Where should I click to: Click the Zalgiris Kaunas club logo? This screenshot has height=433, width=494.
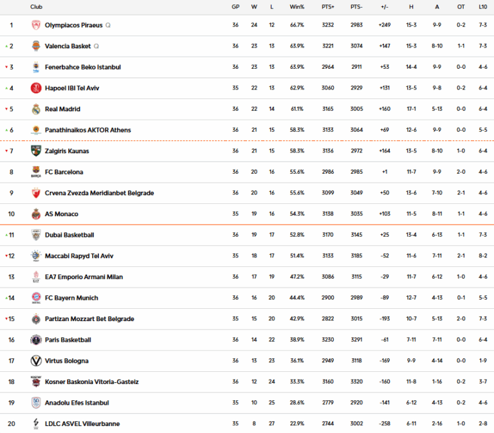(x=36, y=151)
